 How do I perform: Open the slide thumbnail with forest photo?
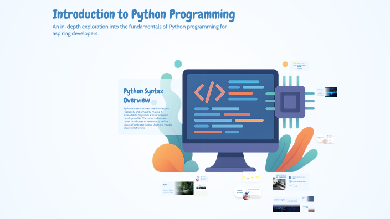click(178, 188)
